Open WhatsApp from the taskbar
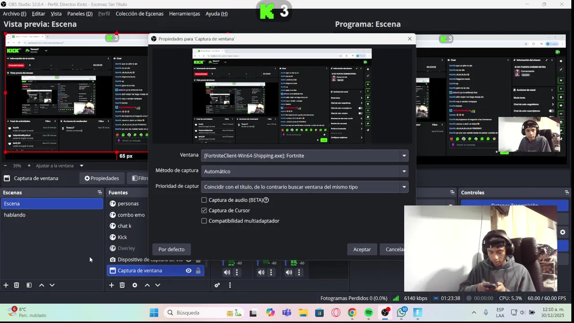 click(402, 313)
